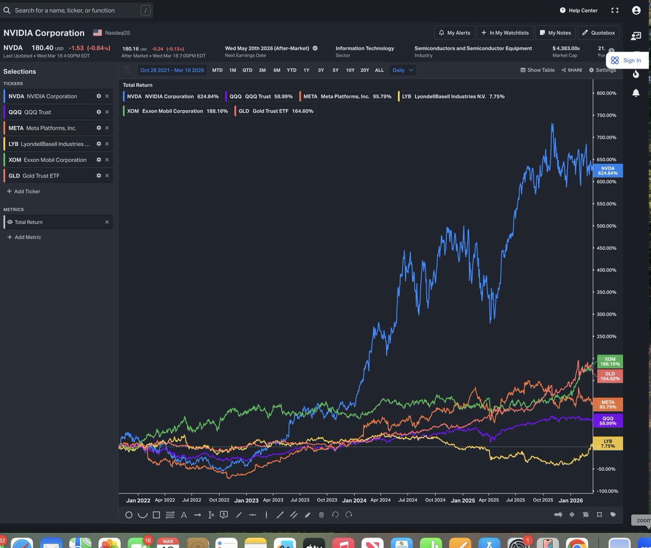Select the price note callout tool
The image size is (651, 548).
pos(224,515)
